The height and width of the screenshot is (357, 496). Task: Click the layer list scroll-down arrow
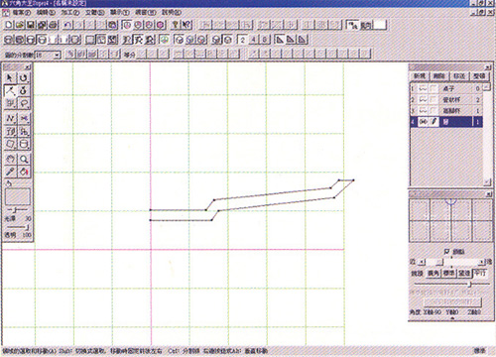486,181
